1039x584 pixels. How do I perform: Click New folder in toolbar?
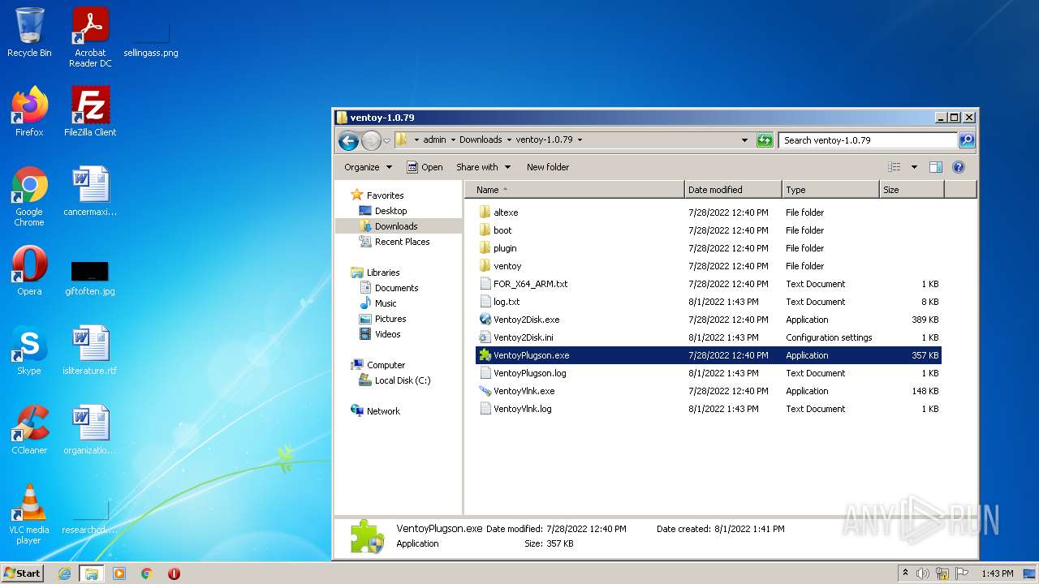tap(548, 167)
